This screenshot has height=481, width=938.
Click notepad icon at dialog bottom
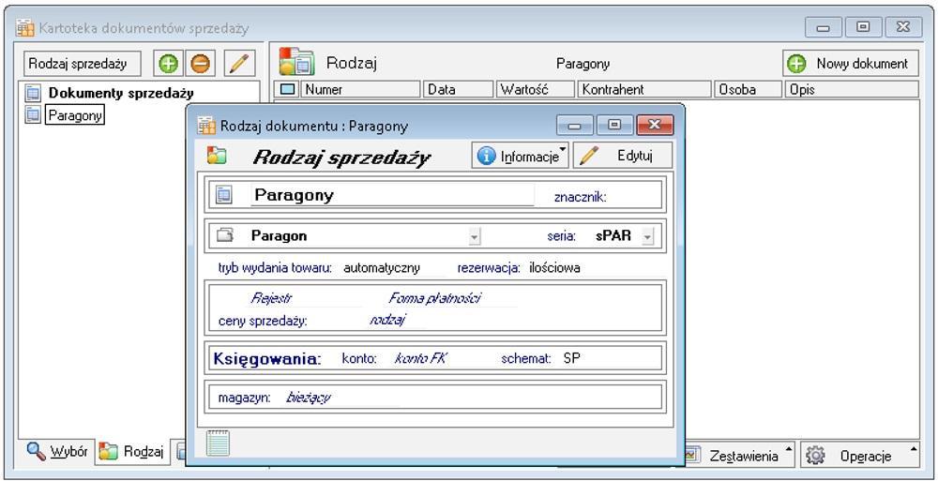pos(218,443)
